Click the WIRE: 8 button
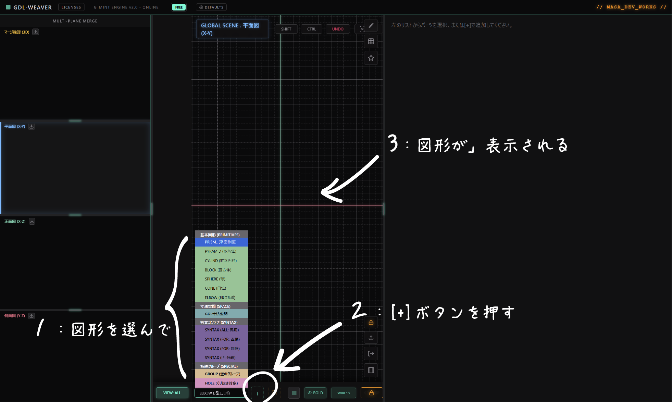The image size is (672, 402). click(344, 393)
